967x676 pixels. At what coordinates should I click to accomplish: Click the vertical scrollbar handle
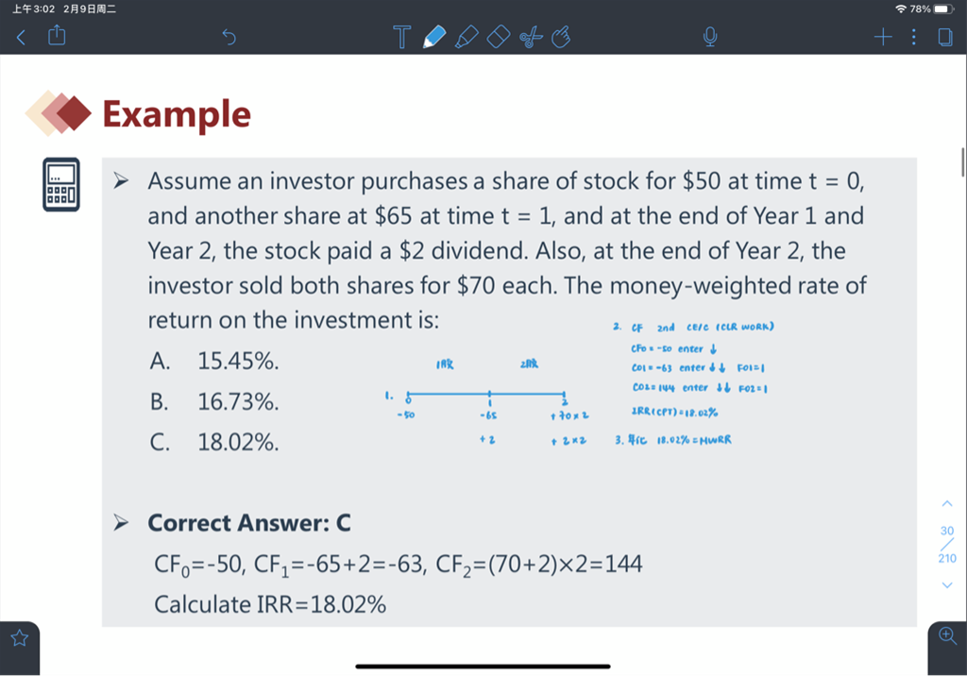[962, 161]
